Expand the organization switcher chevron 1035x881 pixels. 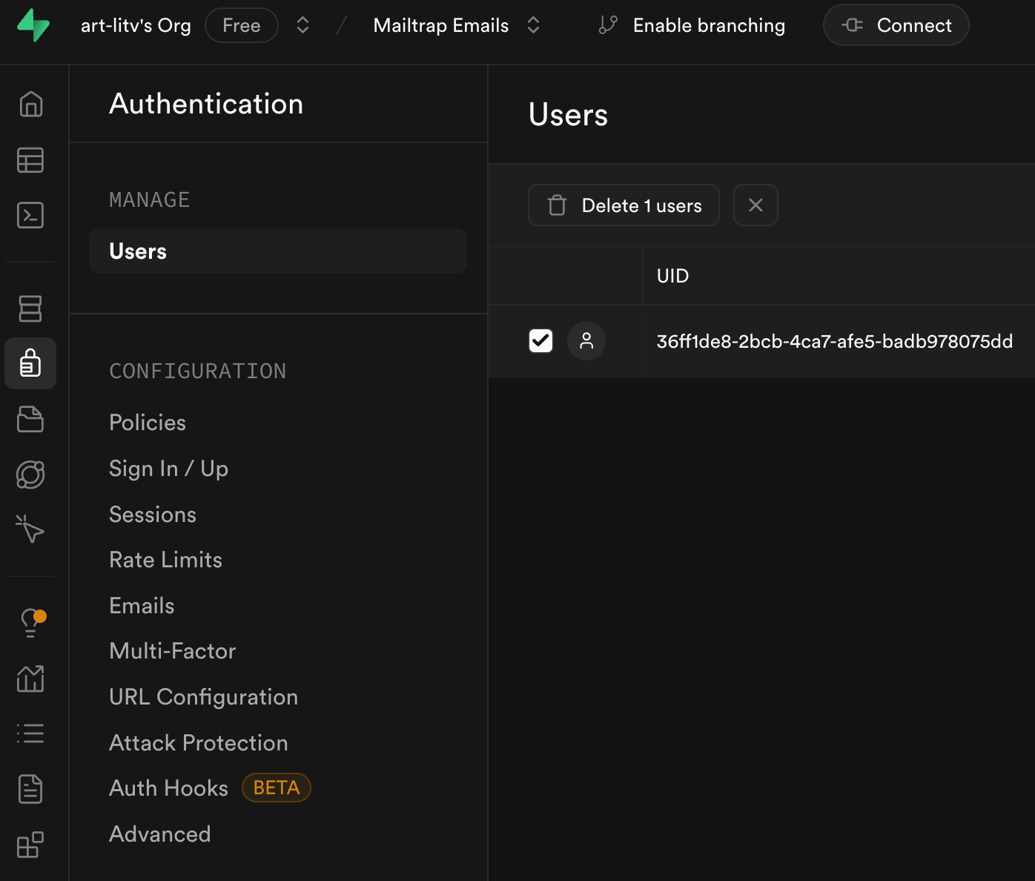pos(302,25)
